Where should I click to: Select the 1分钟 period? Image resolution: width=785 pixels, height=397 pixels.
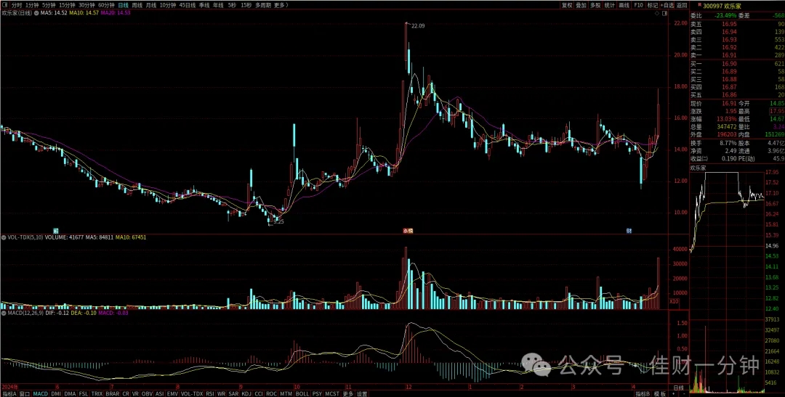tap(31, 5)
